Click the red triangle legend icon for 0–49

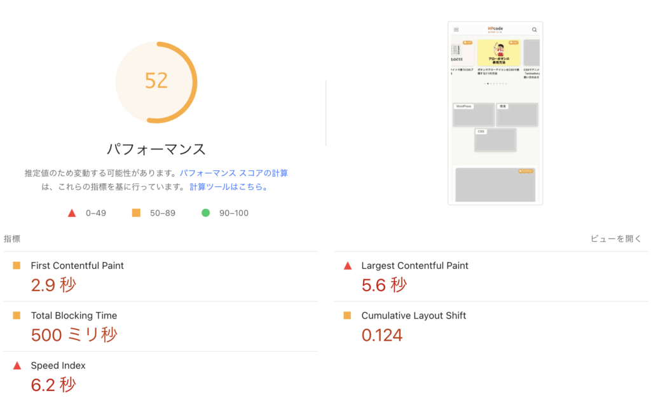[72, 213]
